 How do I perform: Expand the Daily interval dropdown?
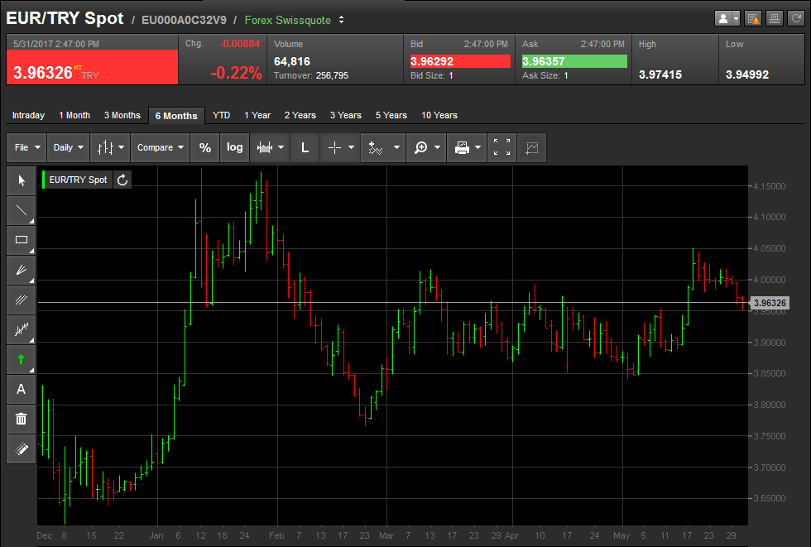pyautogui.click(x=68, y=147)
